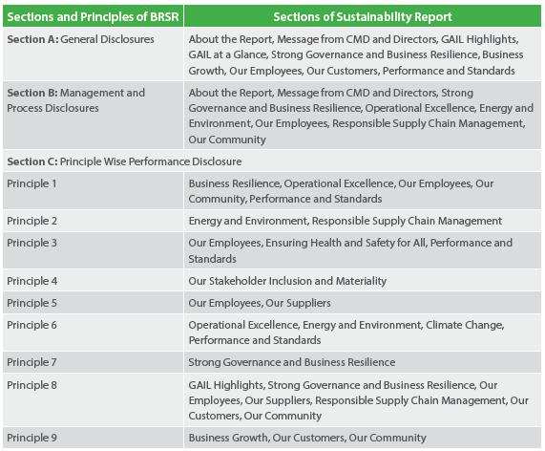This screenshot has height=451, width=545.
Task: Click the cell 'Operational Excellence, Energy and Environment, Climate Change…'
Action: (x=363, y=333)
